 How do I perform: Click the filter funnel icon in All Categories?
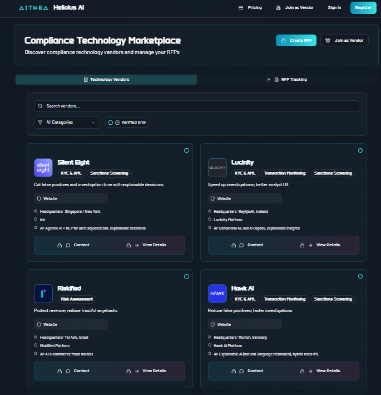[40, 123]
